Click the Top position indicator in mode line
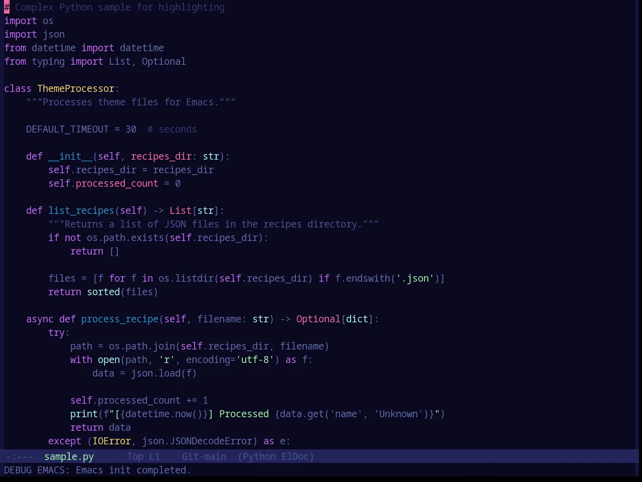 (x=135, y=456)
